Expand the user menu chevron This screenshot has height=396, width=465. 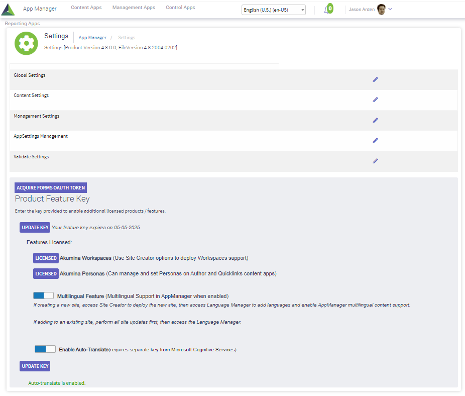click(391, 9)
